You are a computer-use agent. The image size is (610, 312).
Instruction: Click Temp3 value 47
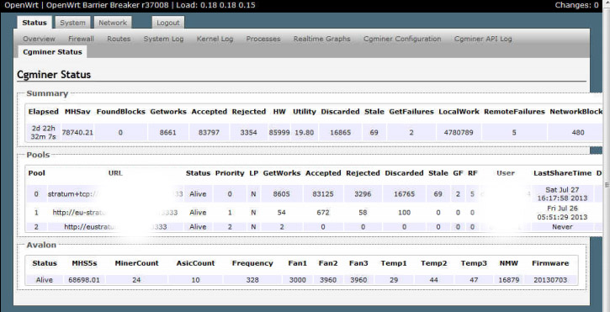(474, 280)
